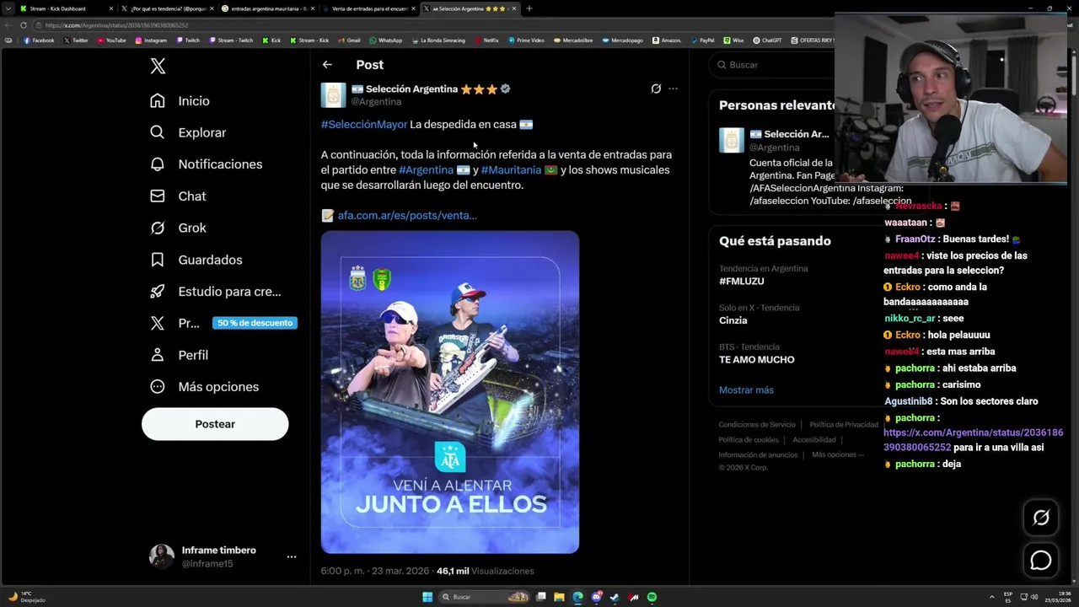Open Condiciones de Servicio footer link

(757, 425)
